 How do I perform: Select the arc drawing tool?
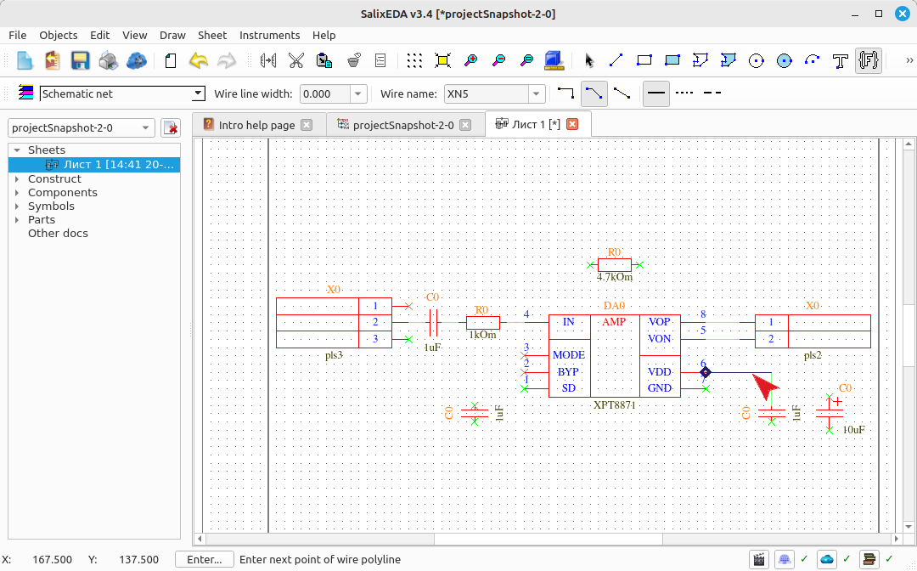click(x=812, y=60)
